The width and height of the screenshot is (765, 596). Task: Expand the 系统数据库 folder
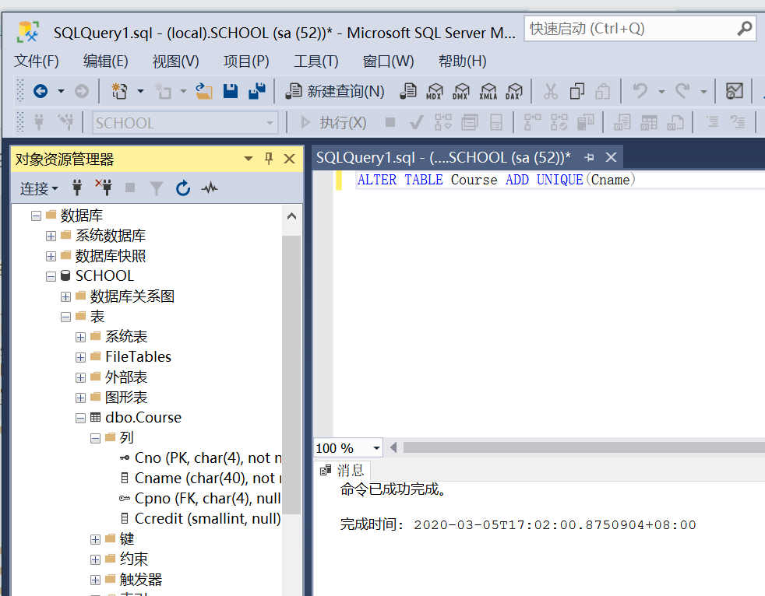[x=51, y=236]
